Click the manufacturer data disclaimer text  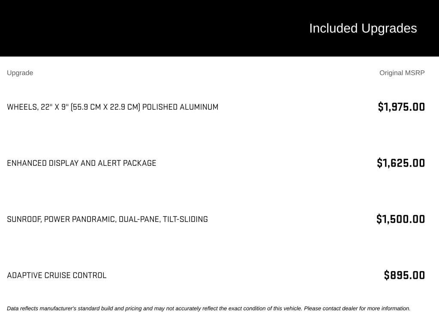coord(209,308)
